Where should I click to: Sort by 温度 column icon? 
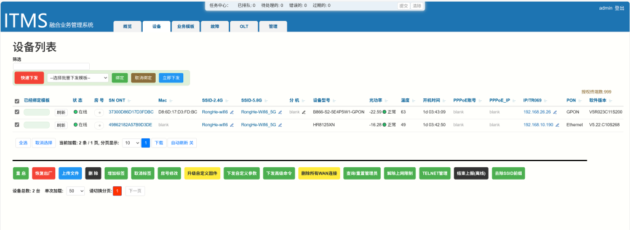[413, 100]
